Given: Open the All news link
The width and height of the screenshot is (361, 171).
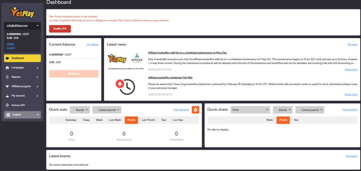Looking at the screenshot, I should pyautogui.click(x=353, y=44).
